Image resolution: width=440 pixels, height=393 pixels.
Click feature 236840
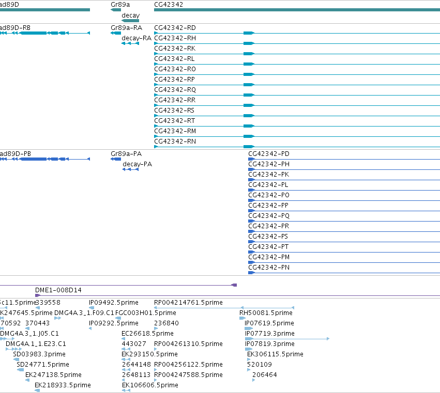(166, 323)
